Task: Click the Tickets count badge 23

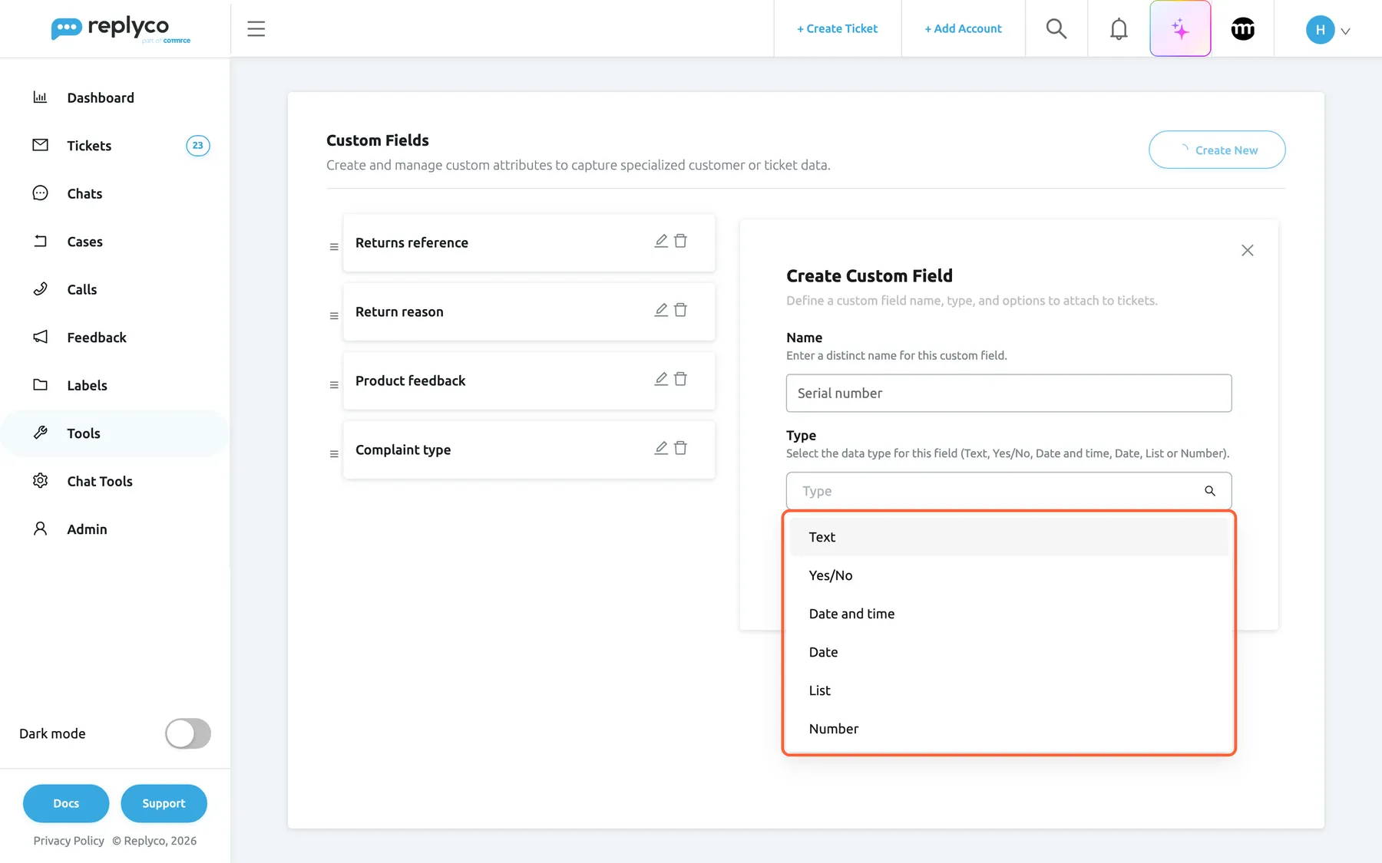Action: 198,146
